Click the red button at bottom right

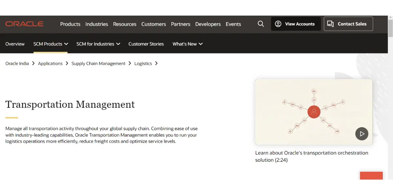click(371, 176)
